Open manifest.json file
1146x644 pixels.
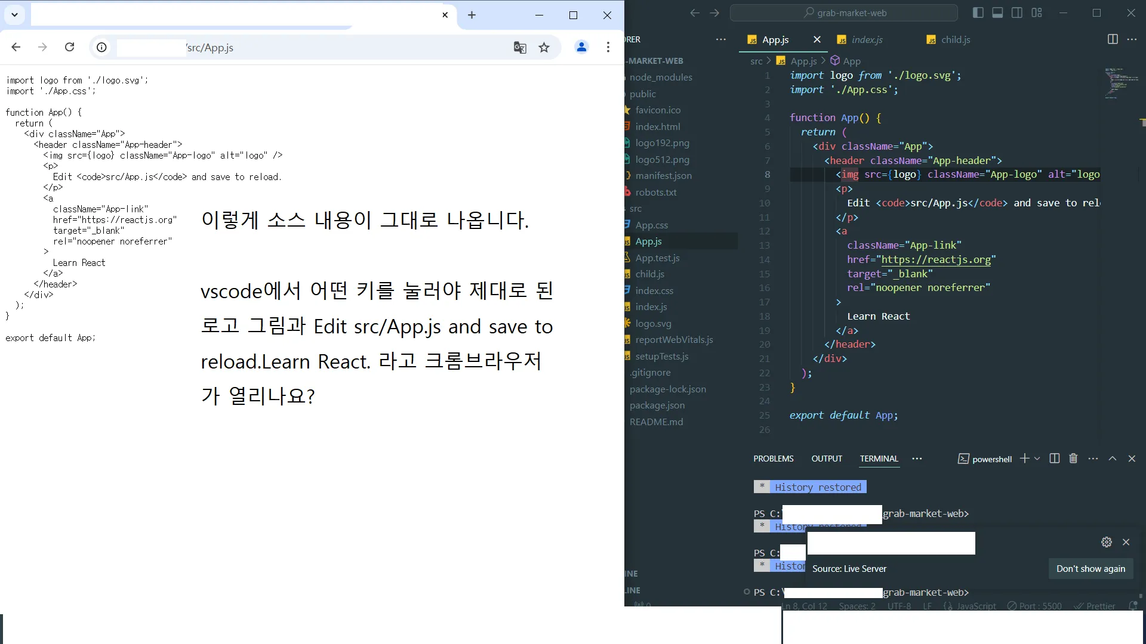pyautogui.click(x=664, y=175)
